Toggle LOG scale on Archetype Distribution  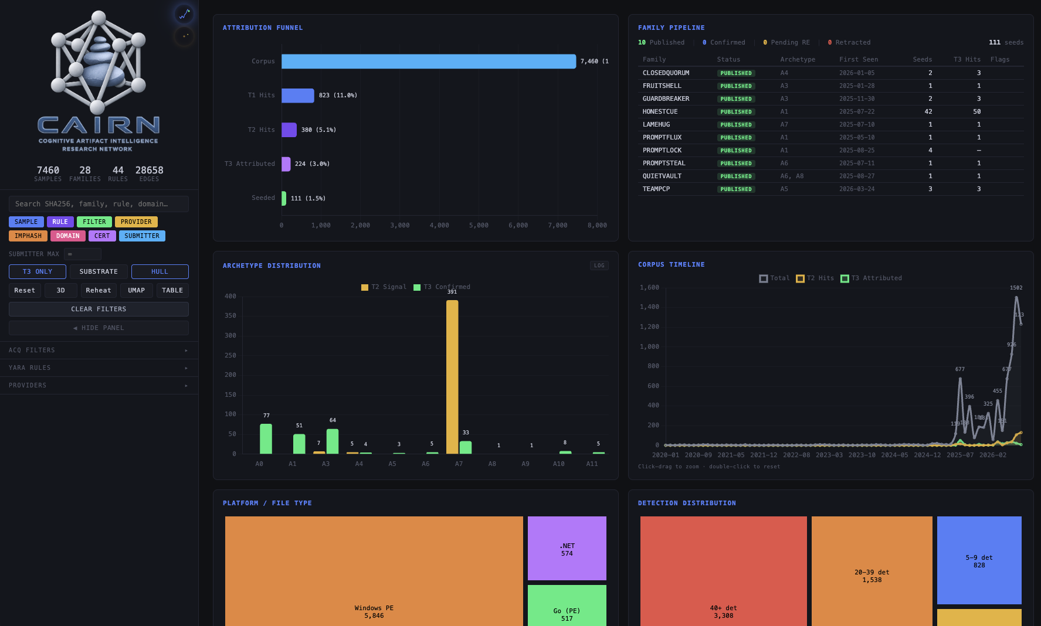click(x=599, y=266)
